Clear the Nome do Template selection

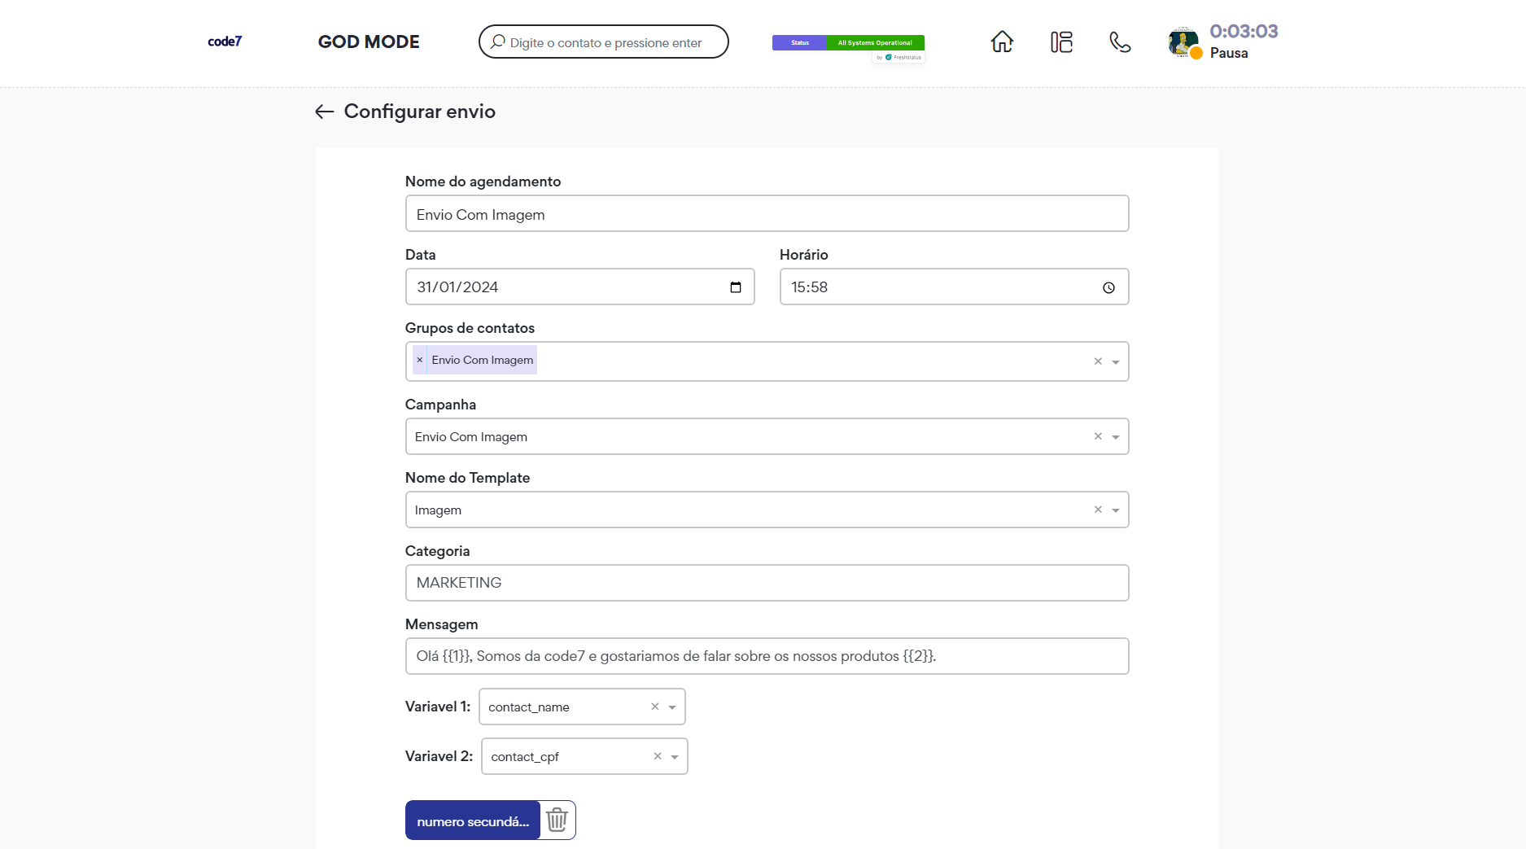1098,510
